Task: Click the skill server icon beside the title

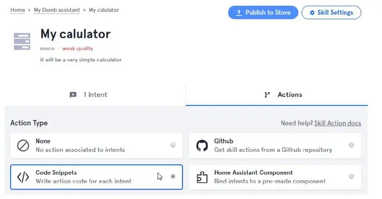Action: pyautogui.click(x=22, y=41)
